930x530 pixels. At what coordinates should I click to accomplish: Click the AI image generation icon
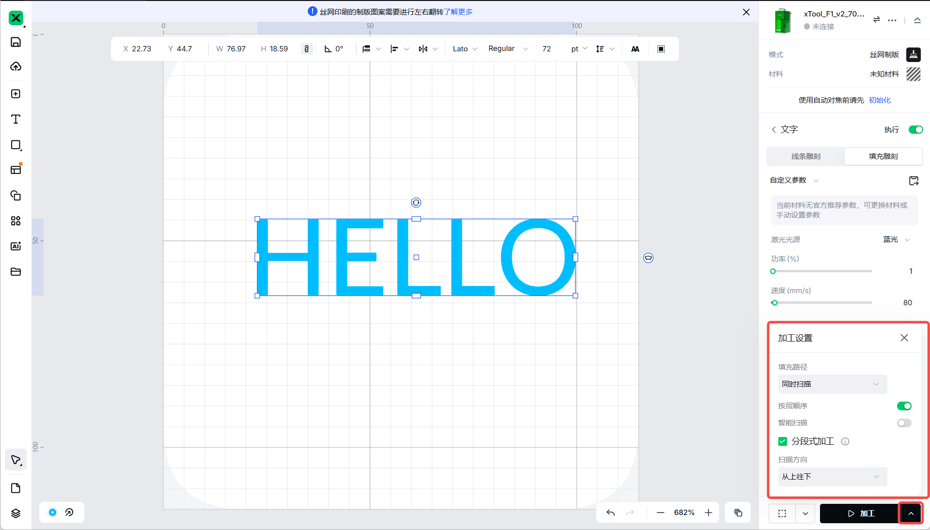point(16,246)
